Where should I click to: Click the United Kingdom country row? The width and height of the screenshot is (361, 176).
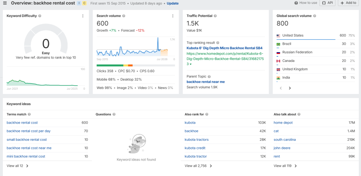coord(316,69)
